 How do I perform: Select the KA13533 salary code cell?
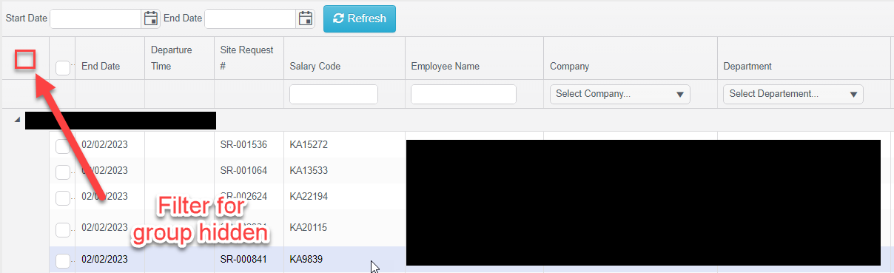coord(309,170)
